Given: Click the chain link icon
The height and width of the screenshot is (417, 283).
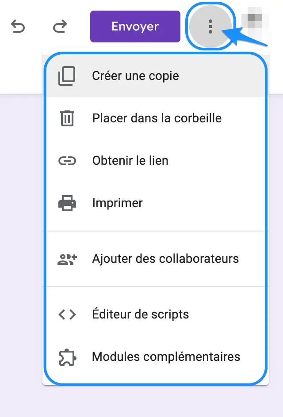Looking at the screenshot, I should [67, 161].
